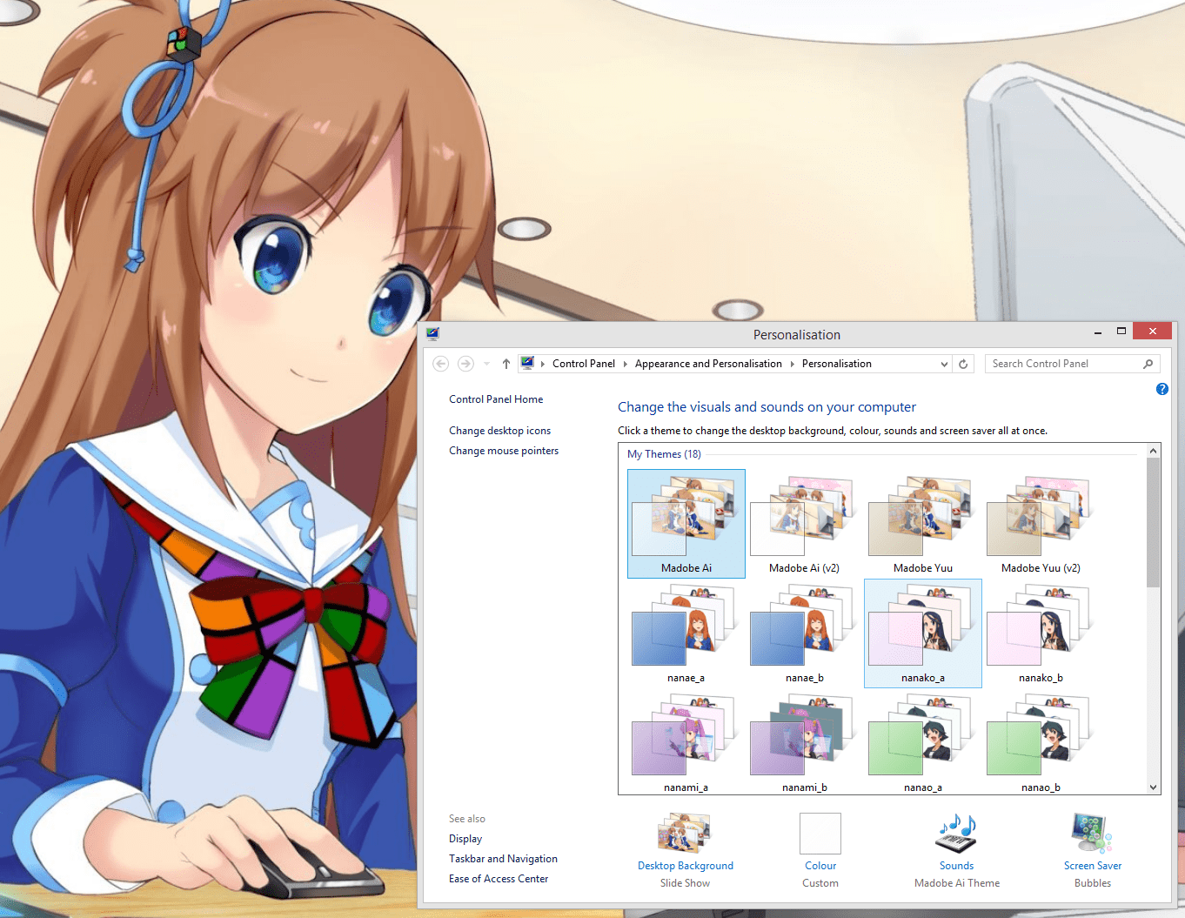
Task: Click Control Panel in the breadcrumb
Action: pyautogui.click(x=584, y=364)
